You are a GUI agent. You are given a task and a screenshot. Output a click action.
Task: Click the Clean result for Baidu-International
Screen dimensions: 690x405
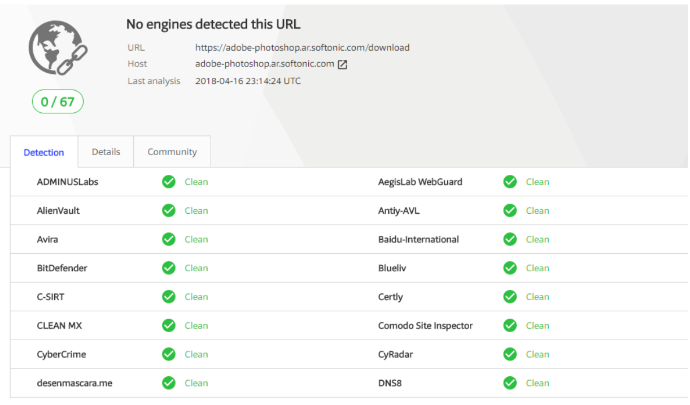tap(538, 239)
